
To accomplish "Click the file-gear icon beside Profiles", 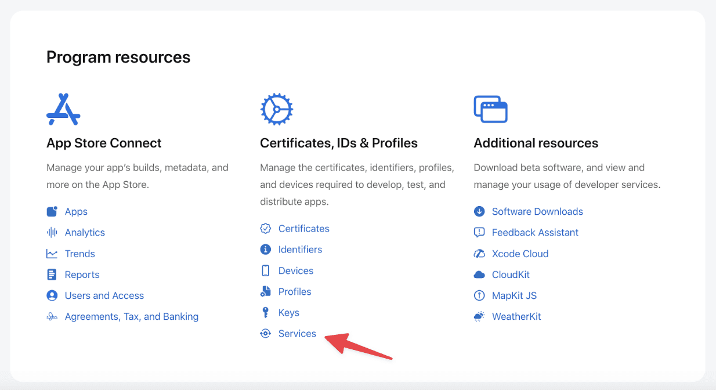I will click(x=266, y=291).
